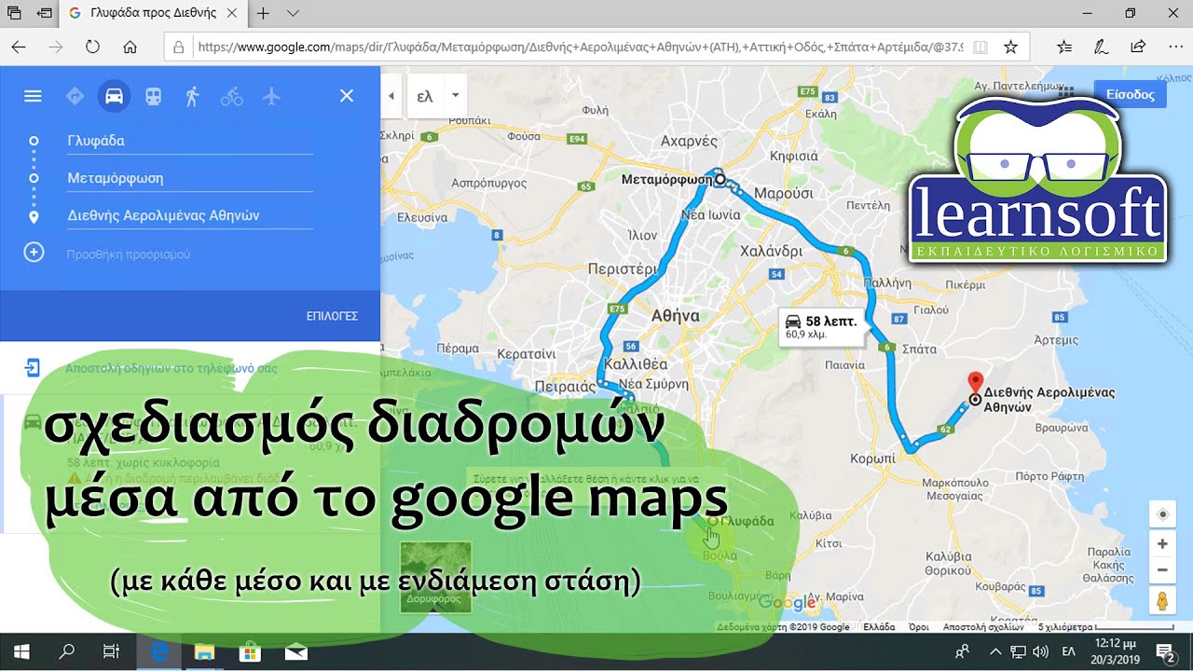Select best travel mode icon

click(x=75, y=96)
